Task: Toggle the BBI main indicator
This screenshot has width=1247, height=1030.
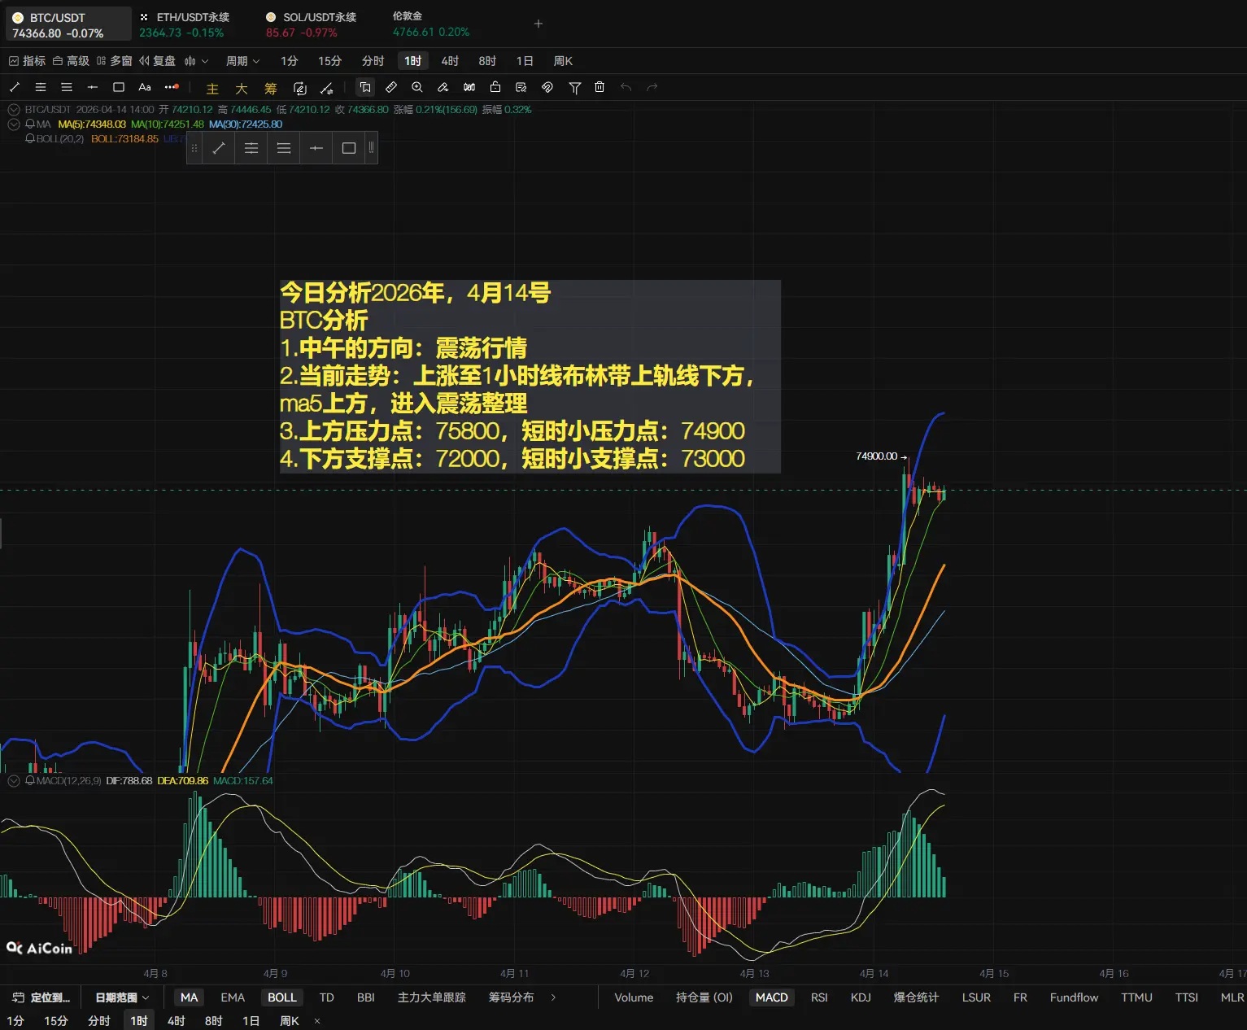Action: pos(366,997)
